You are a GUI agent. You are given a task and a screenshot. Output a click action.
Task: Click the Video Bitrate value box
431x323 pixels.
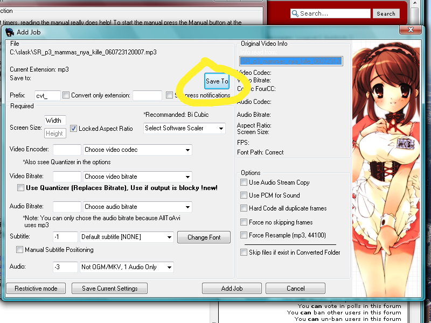point(67,177)
